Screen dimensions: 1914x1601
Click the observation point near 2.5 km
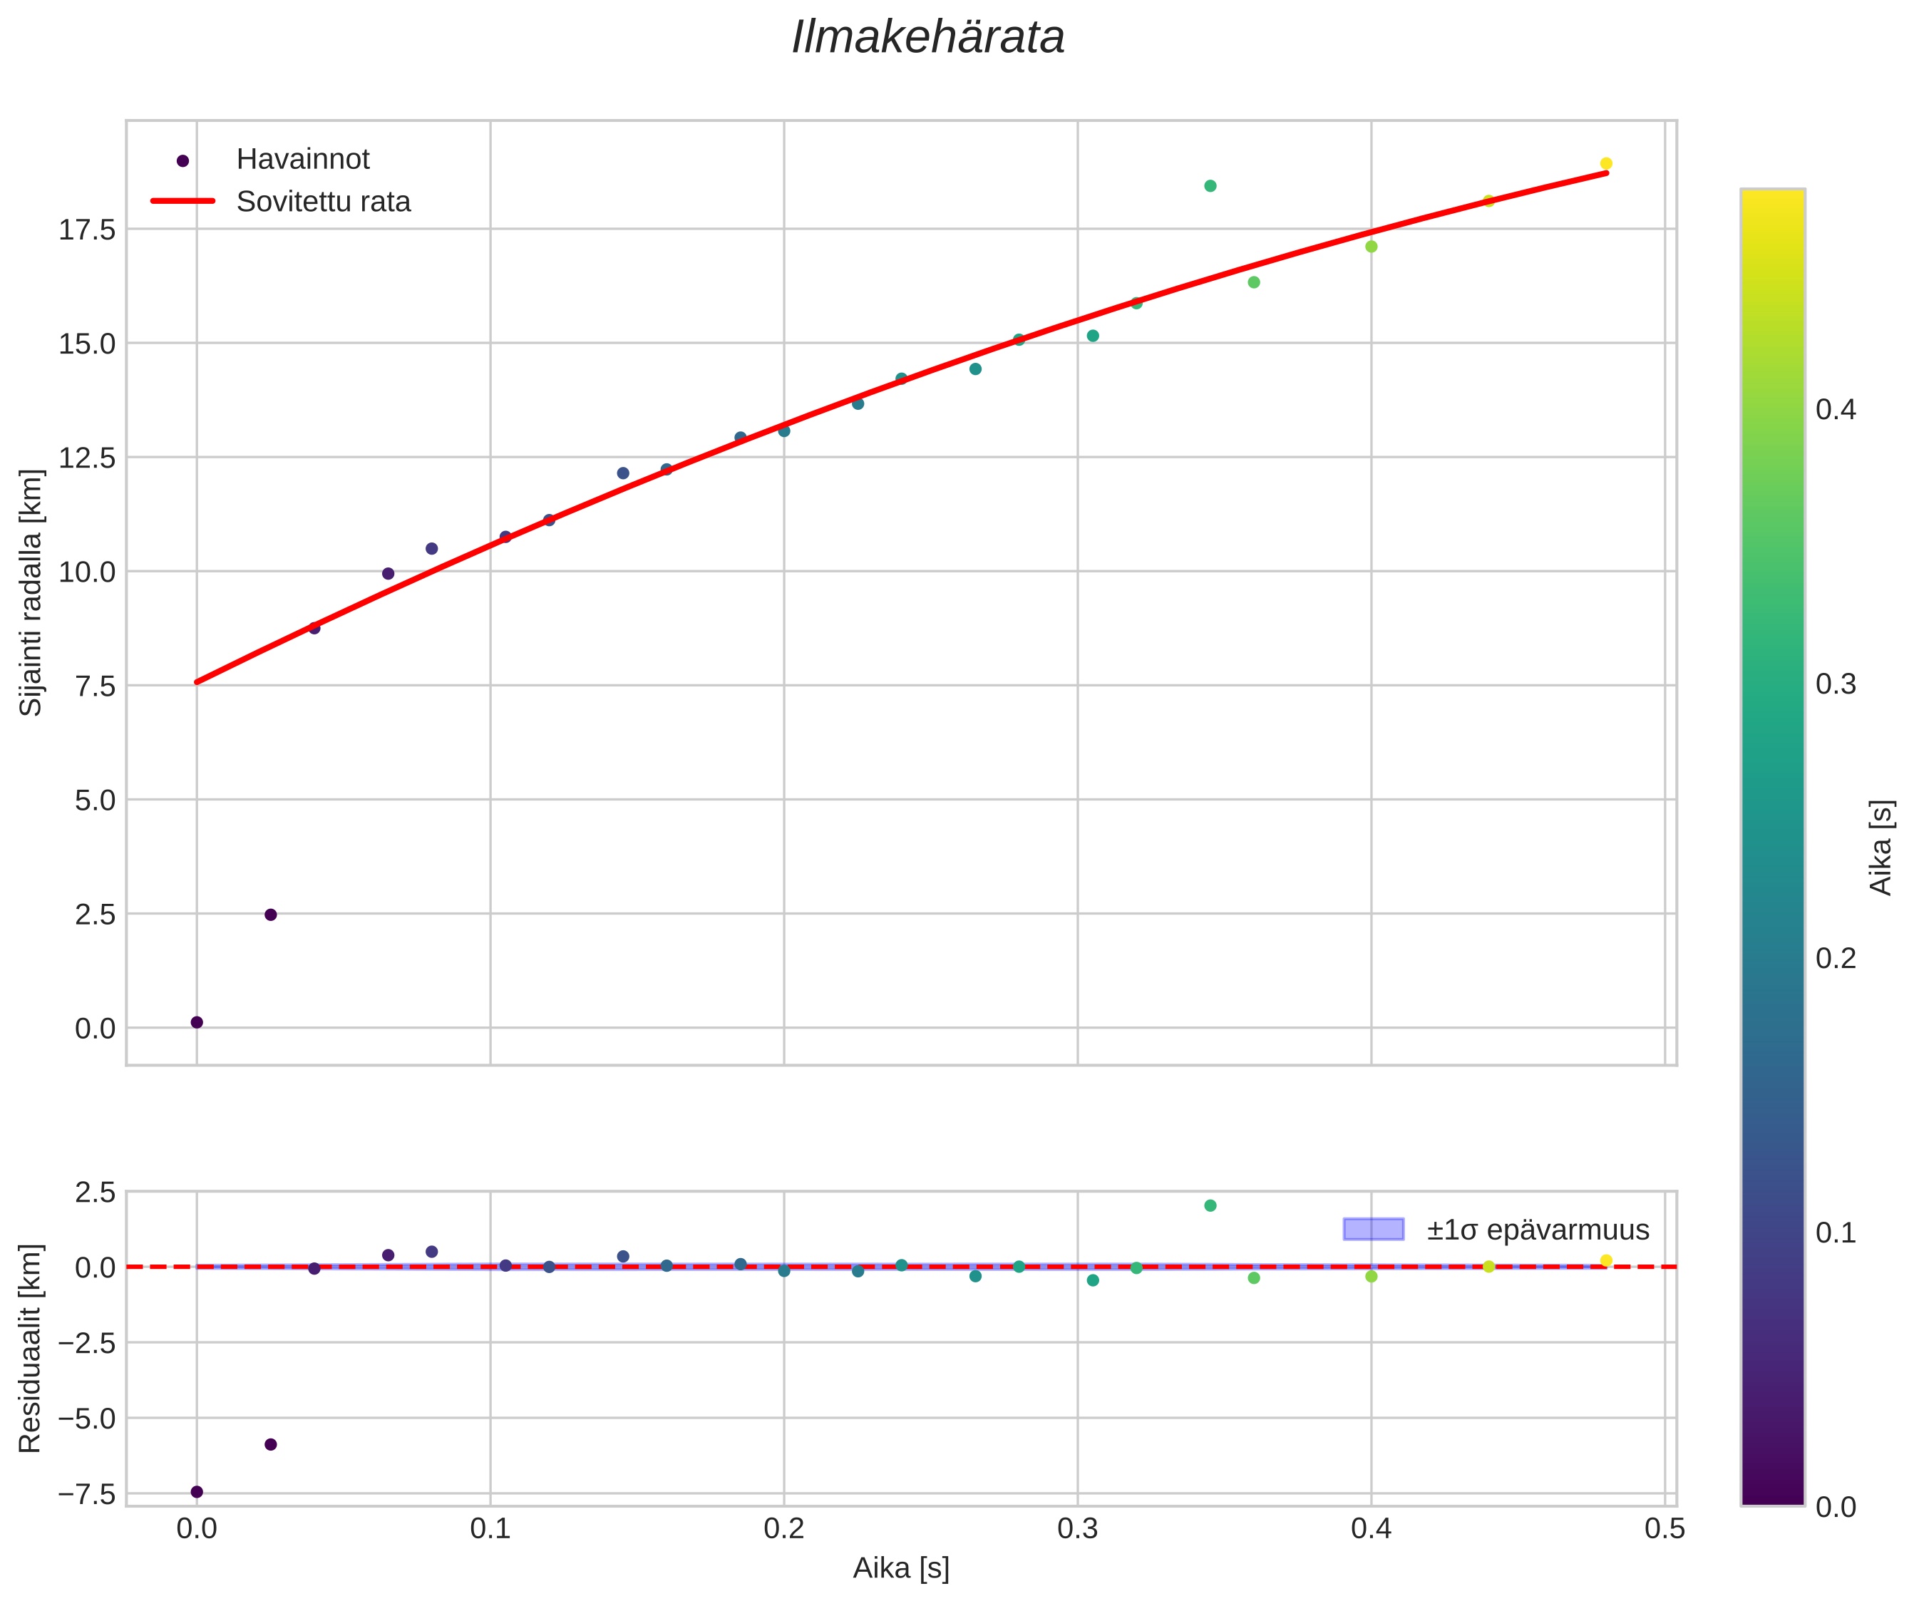271,915
